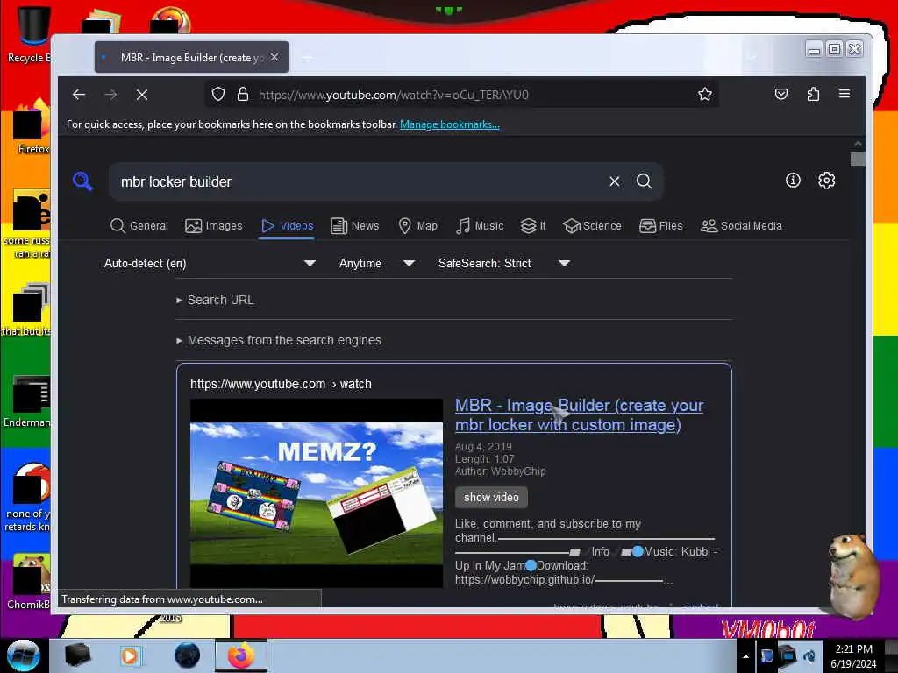Open the tracking protection shield icon
Viewport: 898px width, 673px height.
point(218,94)
